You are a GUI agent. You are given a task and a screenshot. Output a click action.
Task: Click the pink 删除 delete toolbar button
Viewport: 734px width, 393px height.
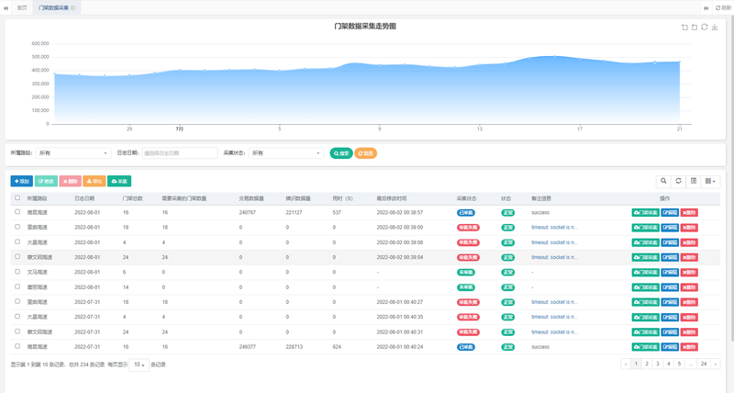click(x=71, y=181)
